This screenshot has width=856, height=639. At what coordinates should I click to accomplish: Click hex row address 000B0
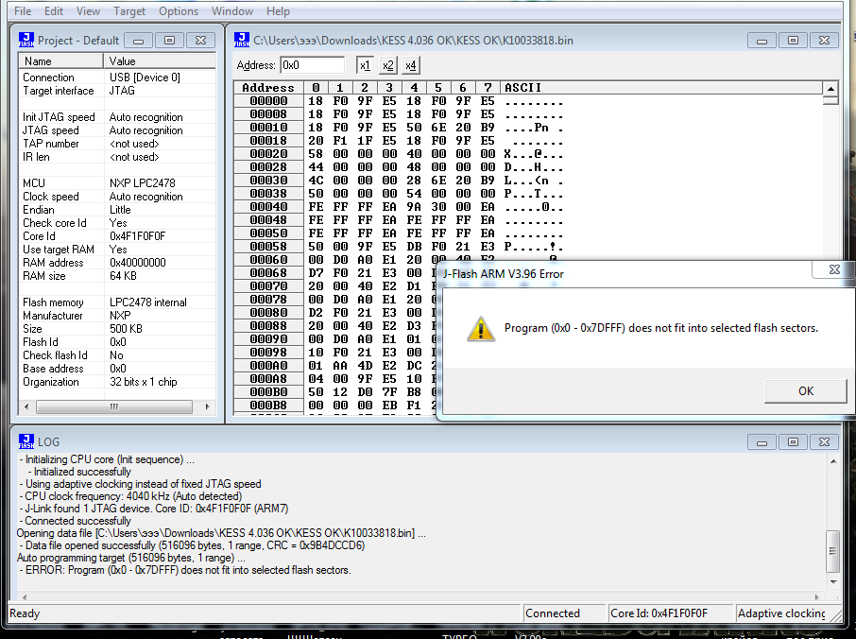tap(268, 392)
